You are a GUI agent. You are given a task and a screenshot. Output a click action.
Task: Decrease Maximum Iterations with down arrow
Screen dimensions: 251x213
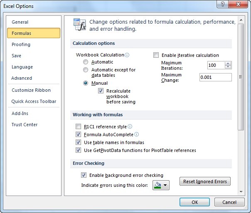click(228, 67)
